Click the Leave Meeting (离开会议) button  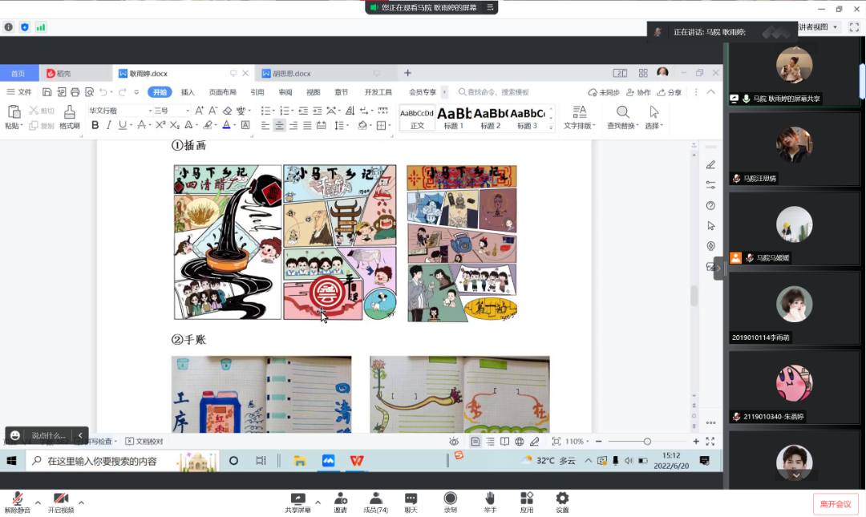[x=836, y=503]
